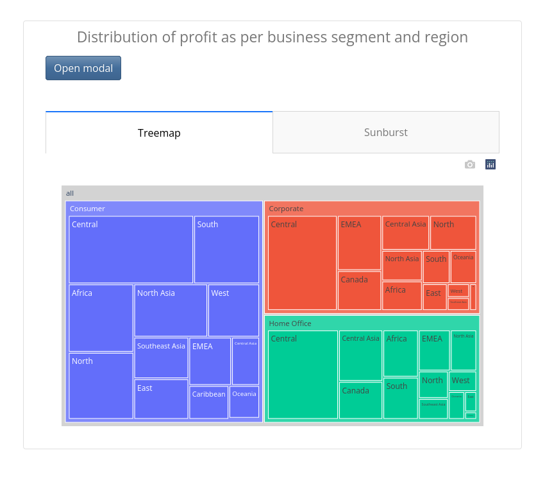545x491 pixels.
Task: Select Corporate EMEA tile
Action: tap(360, 243)
